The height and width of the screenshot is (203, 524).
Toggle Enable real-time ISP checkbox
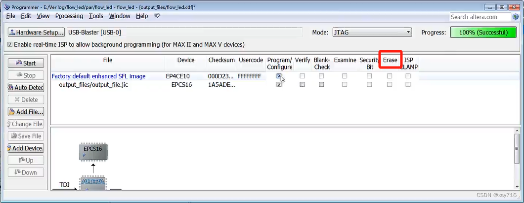tap(10, 44)
